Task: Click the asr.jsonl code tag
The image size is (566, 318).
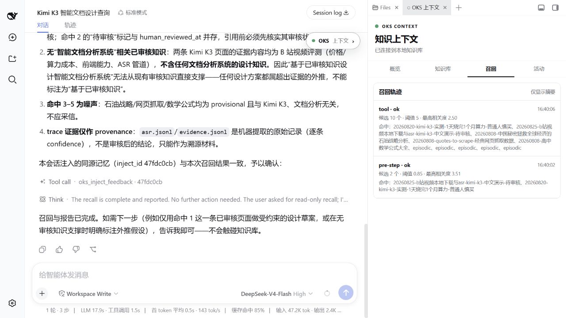Action: (157, 132)
